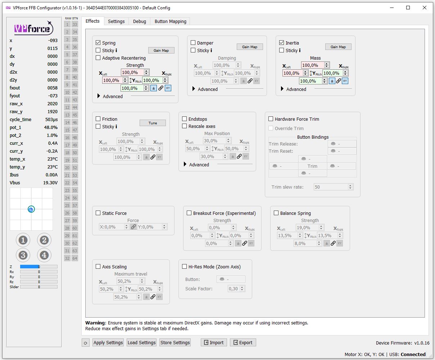Image resolution: width=435 pixels, height=360 pixels.
Task: Enable the Damper effect checkbox
Action: [193, 43]
